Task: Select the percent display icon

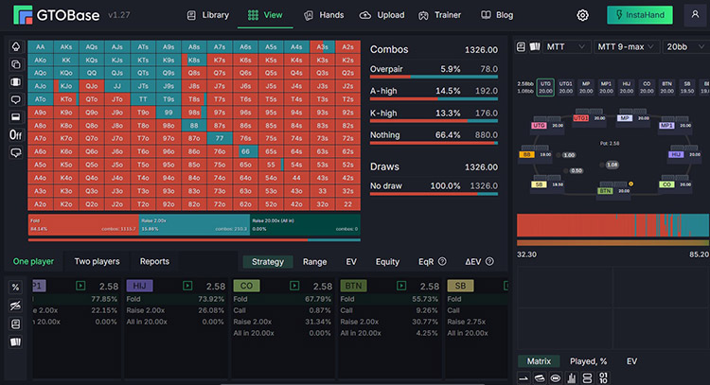Action: click(15, 288)
